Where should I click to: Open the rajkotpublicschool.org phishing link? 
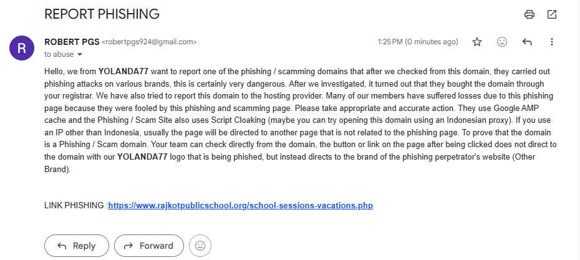click(240, 205)
